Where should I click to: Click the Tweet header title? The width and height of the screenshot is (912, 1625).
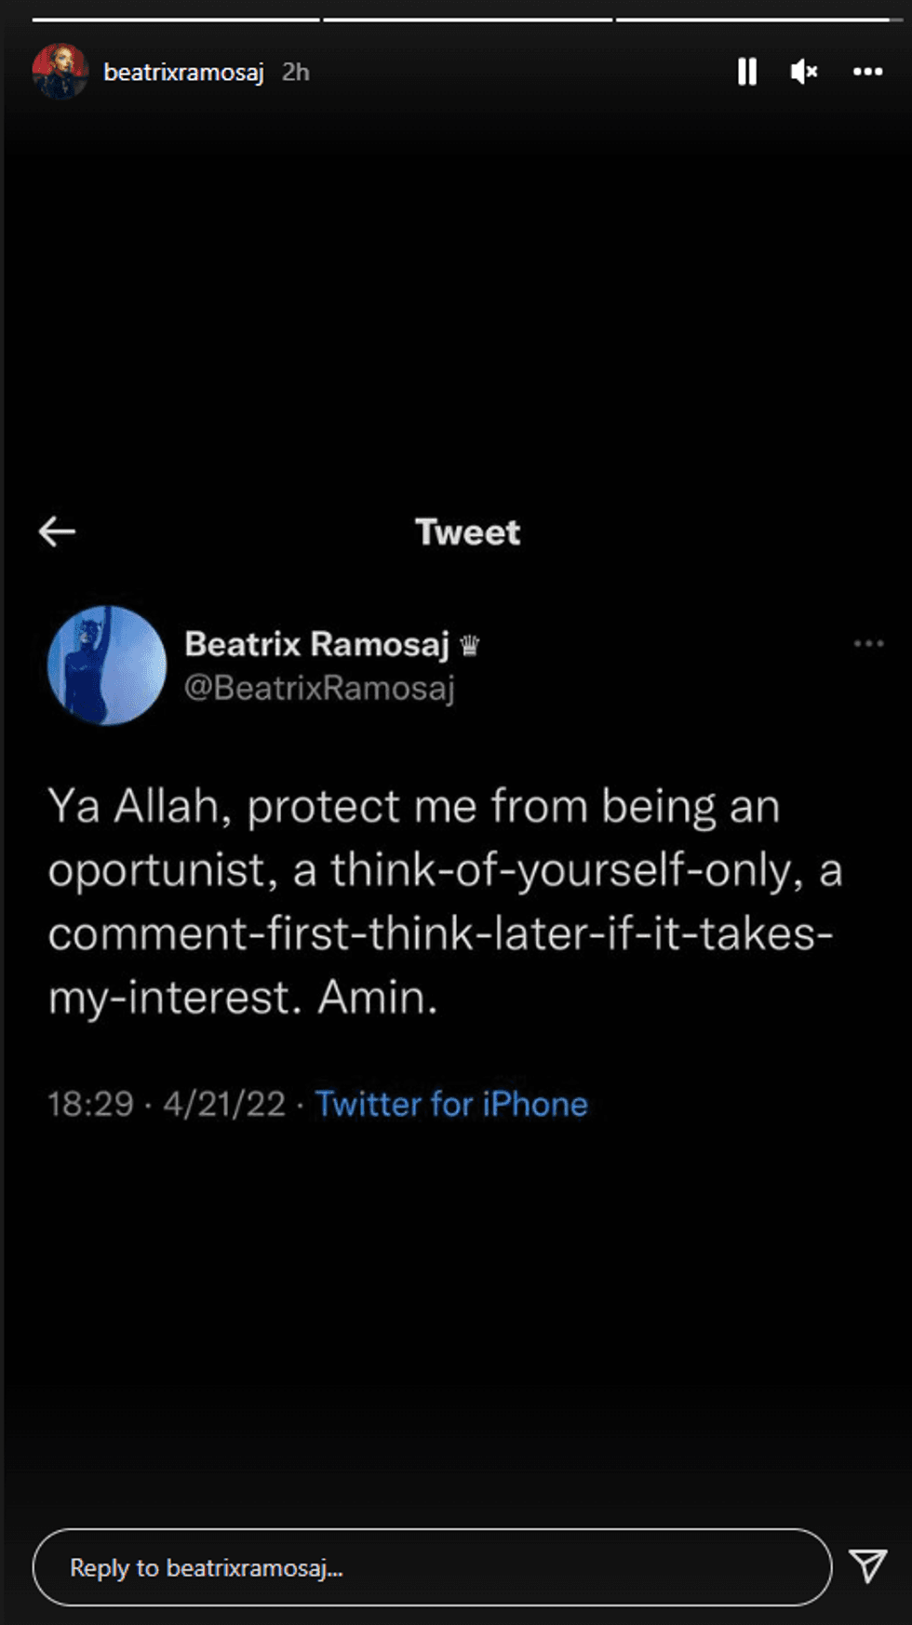[467, 532]
